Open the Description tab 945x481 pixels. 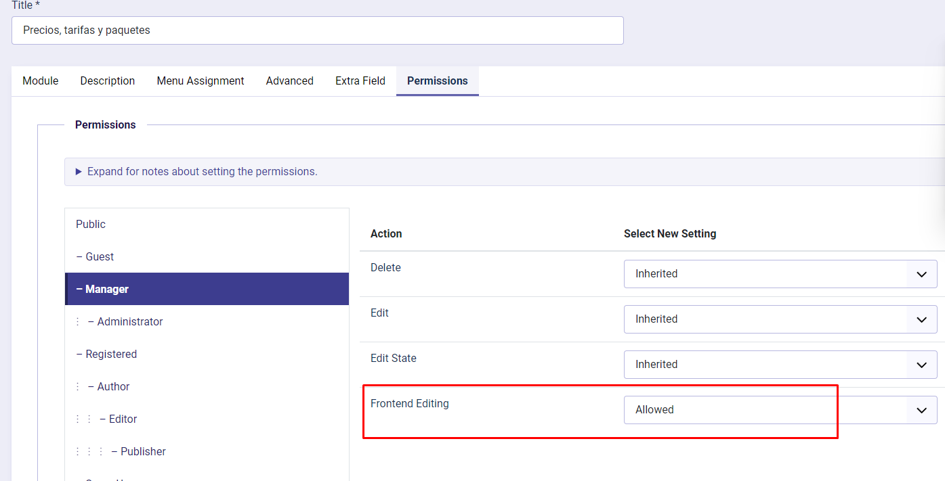point(108,81)
